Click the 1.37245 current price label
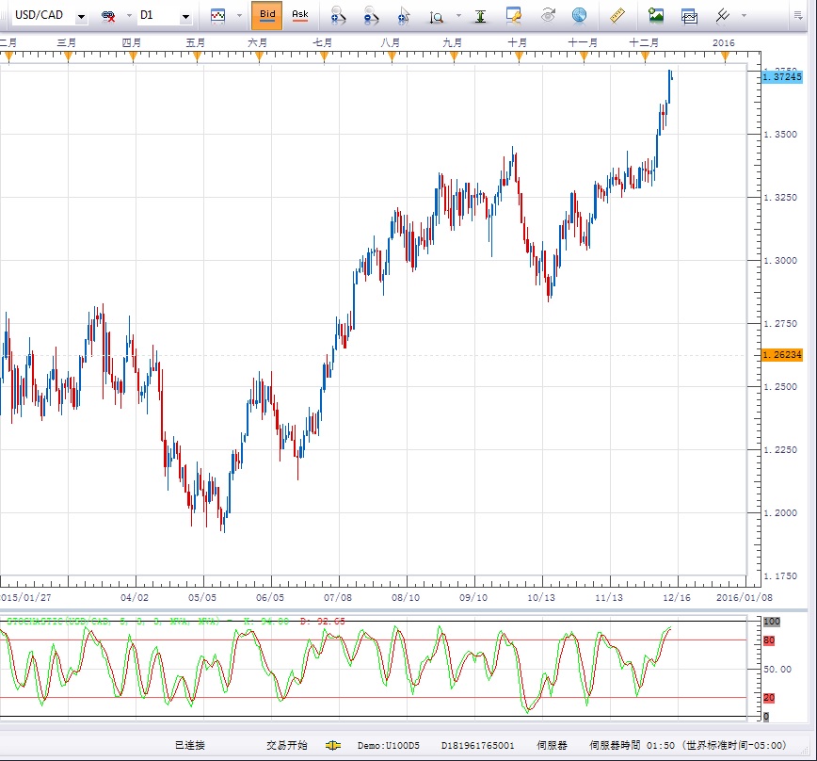The height and width of the screenshot is (761, 817). tap(783, 76)
